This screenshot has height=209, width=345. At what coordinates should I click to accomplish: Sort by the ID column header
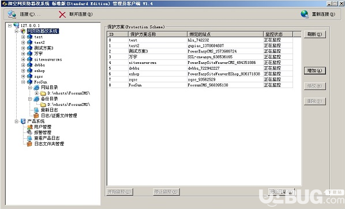(118, 34)
